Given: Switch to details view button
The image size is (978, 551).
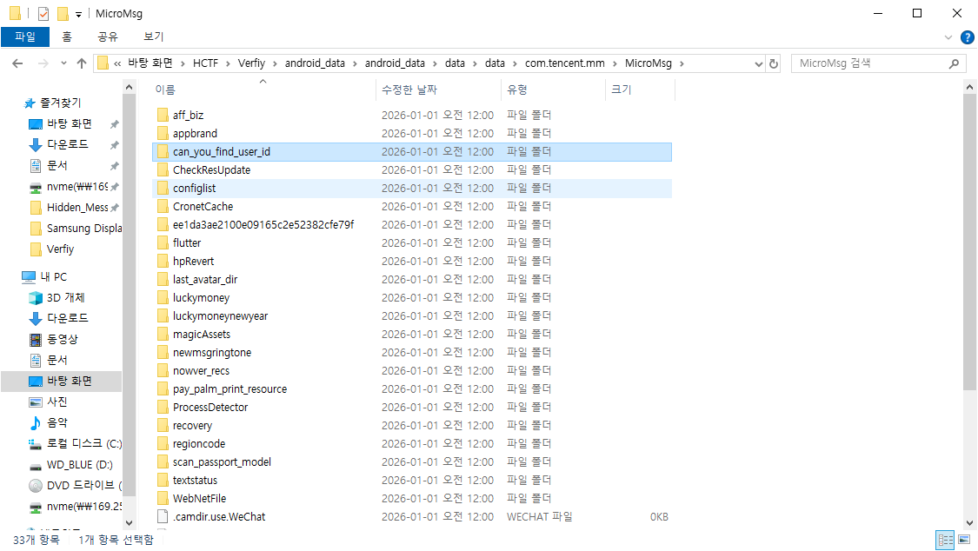Looking at the screenshot, I should pyautogui.click(x=945, y=540).
